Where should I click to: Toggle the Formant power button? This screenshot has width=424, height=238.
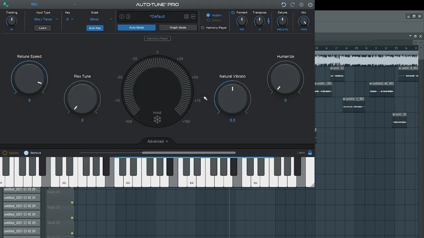pos(233,13)
